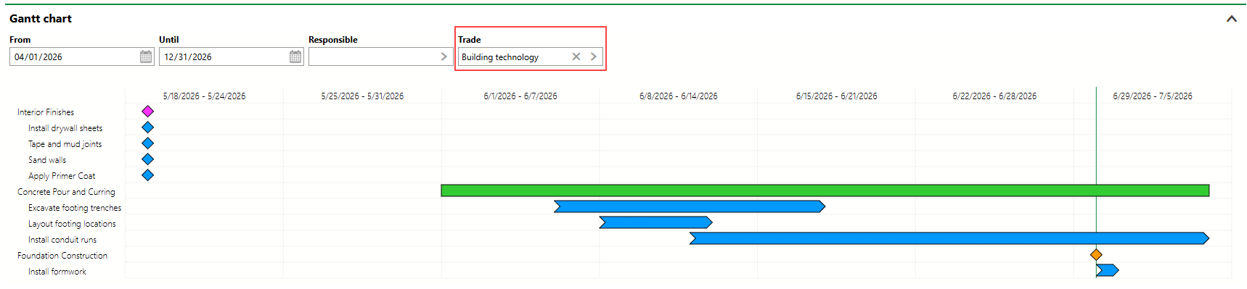Click the Apply Primer Coat row label

(62, 176)
